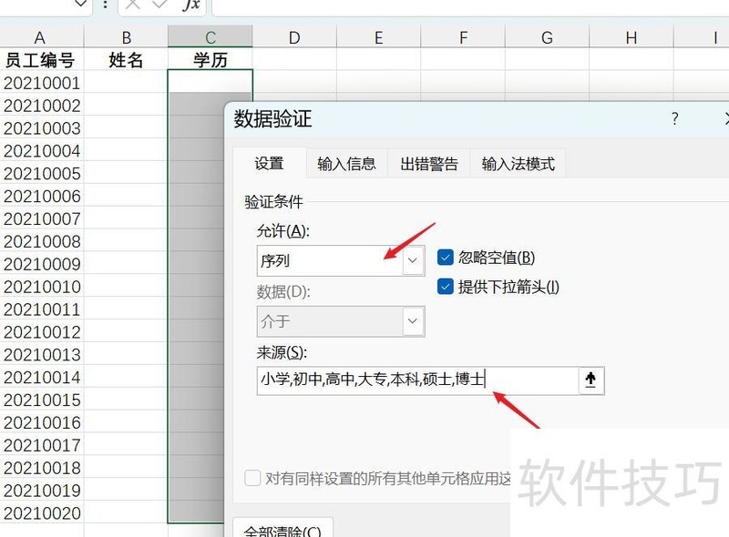The width and height of the screenshot is (729, 537).
Task: Click cell containing 20210001
Action: click(41, 83)
